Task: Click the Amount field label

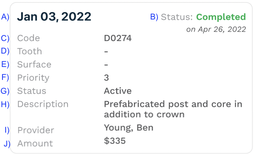Action: click(x=35, y=144)
